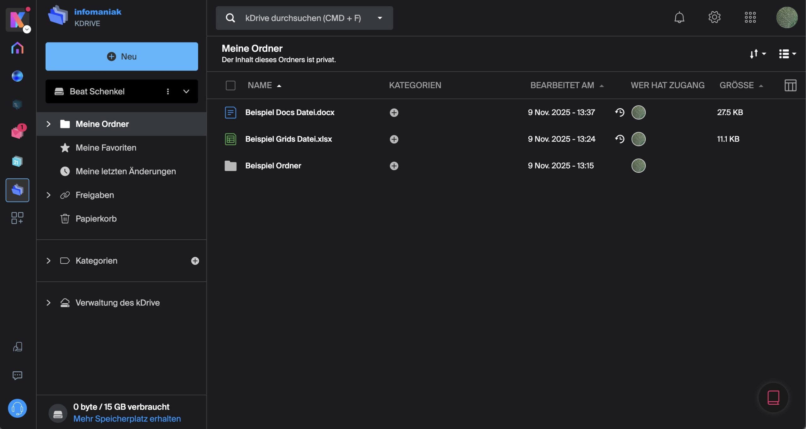
Task: Click the Neu button
Action: tap(122, 56)
